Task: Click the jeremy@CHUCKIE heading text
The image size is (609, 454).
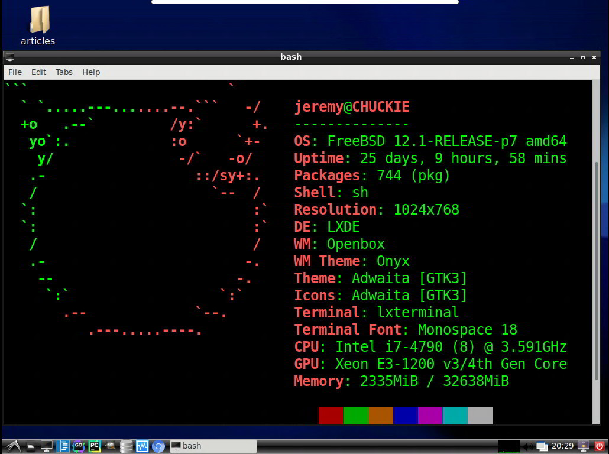Action: 352,107
